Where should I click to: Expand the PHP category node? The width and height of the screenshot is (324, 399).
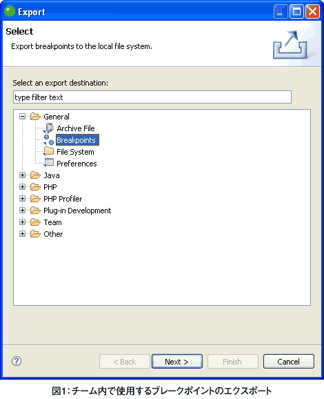tap(22, 187)
